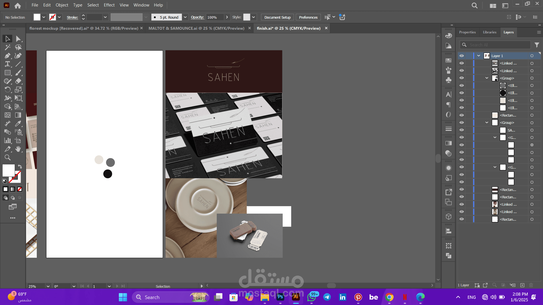
Task: Switch to florest mockup document tab
Action: [x=84, y=28]
